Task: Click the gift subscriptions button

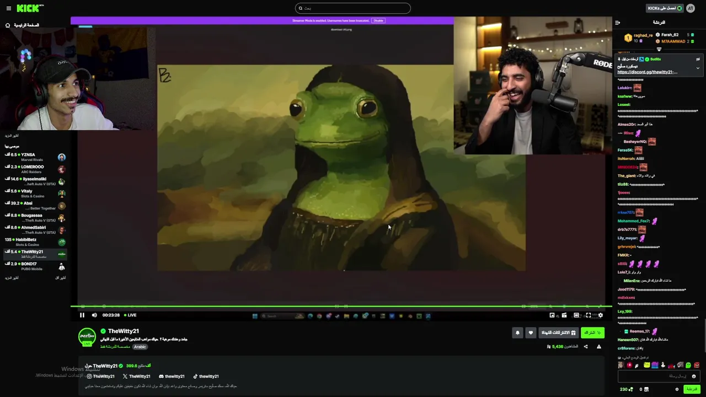Action: click(x=558, y=332)
